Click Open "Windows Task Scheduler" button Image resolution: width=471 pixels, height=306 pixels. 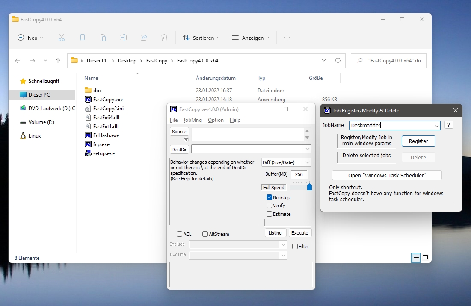(387, 175)
